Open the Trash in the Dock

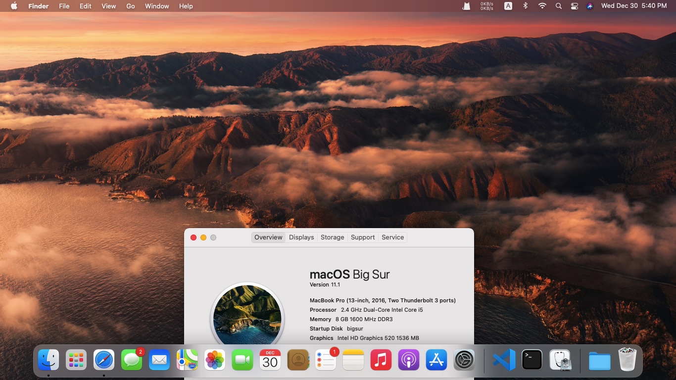click(628, 360)
